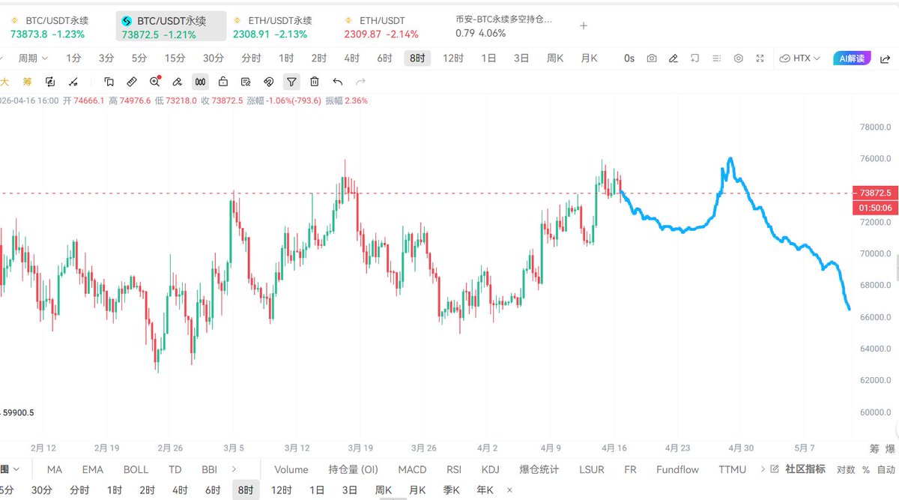This screenshot has height=500, width=899.
Task: Expand more indicators with chevron after BBI
Action: [234, 469]
